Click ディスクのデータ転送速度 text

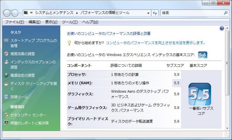pyautogui.click(x=132, y=121)
